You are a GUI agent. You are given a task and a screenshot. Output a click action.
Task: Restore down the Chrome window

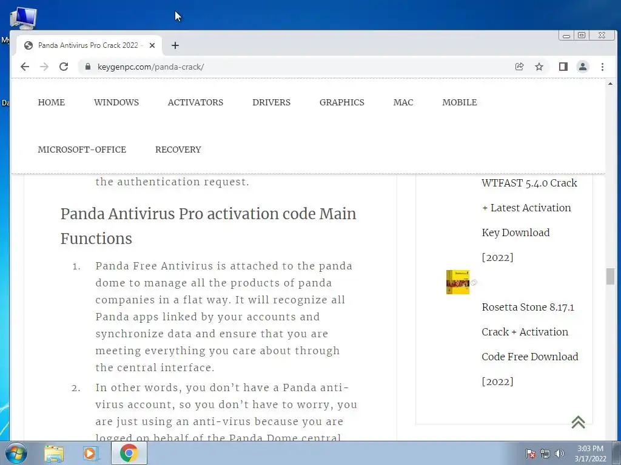tap(582, 36)
